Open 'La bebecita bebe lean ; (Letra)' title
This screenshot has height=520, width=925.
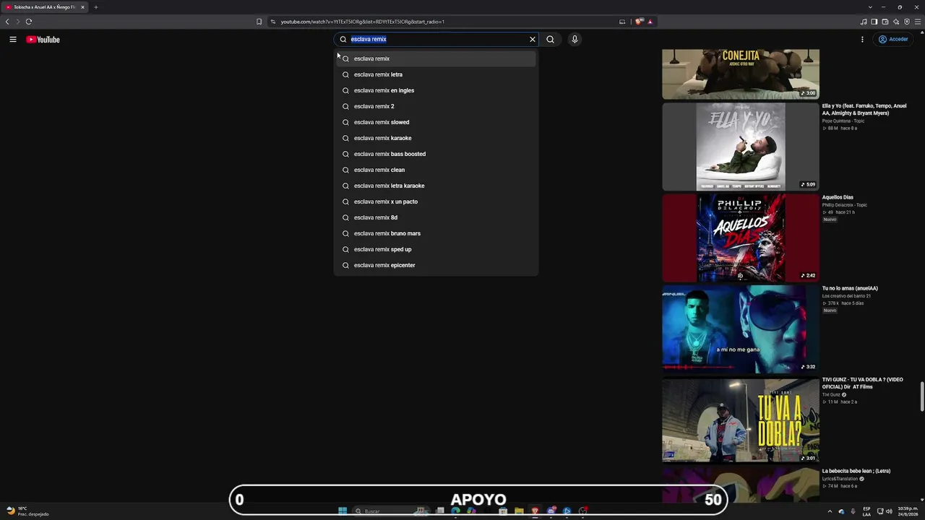click(x=856, y=471)
